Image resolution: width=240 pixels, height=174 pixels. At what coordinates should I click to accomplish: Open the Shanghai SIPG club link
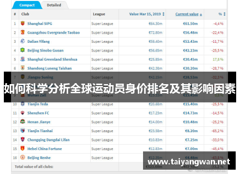(x=40, y=24)
